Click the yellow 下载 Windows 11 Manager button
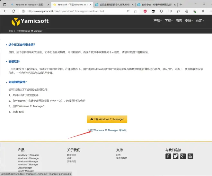 (x=107, y=119)
